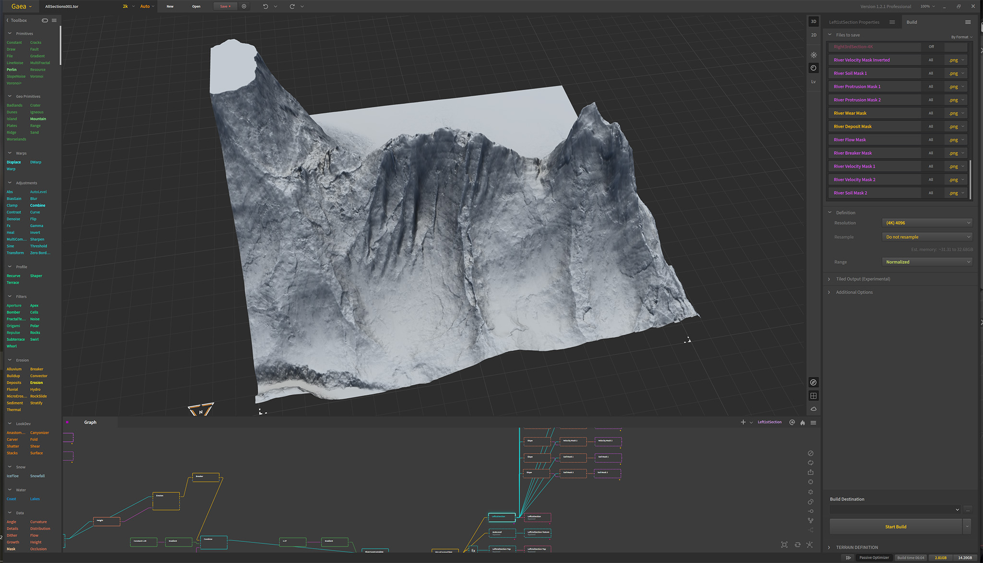
Task: Click the flame icon in the Graph toolbar
Action: pos(803,422)
